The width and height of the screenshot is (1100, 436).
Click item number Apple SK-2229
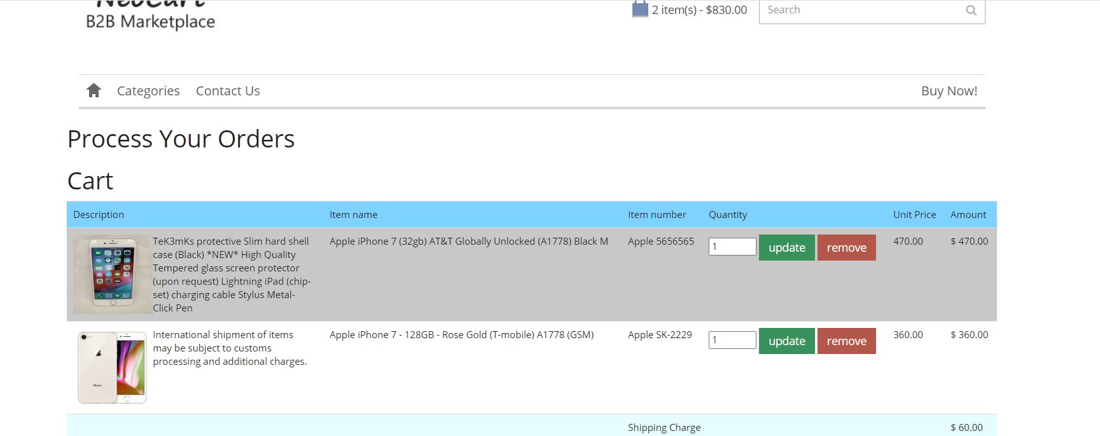(660, 335)
